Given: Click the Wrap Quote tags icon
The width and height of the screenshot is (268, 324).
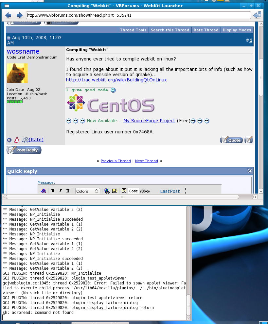Looking at the screenshot, I should (x=124, y=191).
